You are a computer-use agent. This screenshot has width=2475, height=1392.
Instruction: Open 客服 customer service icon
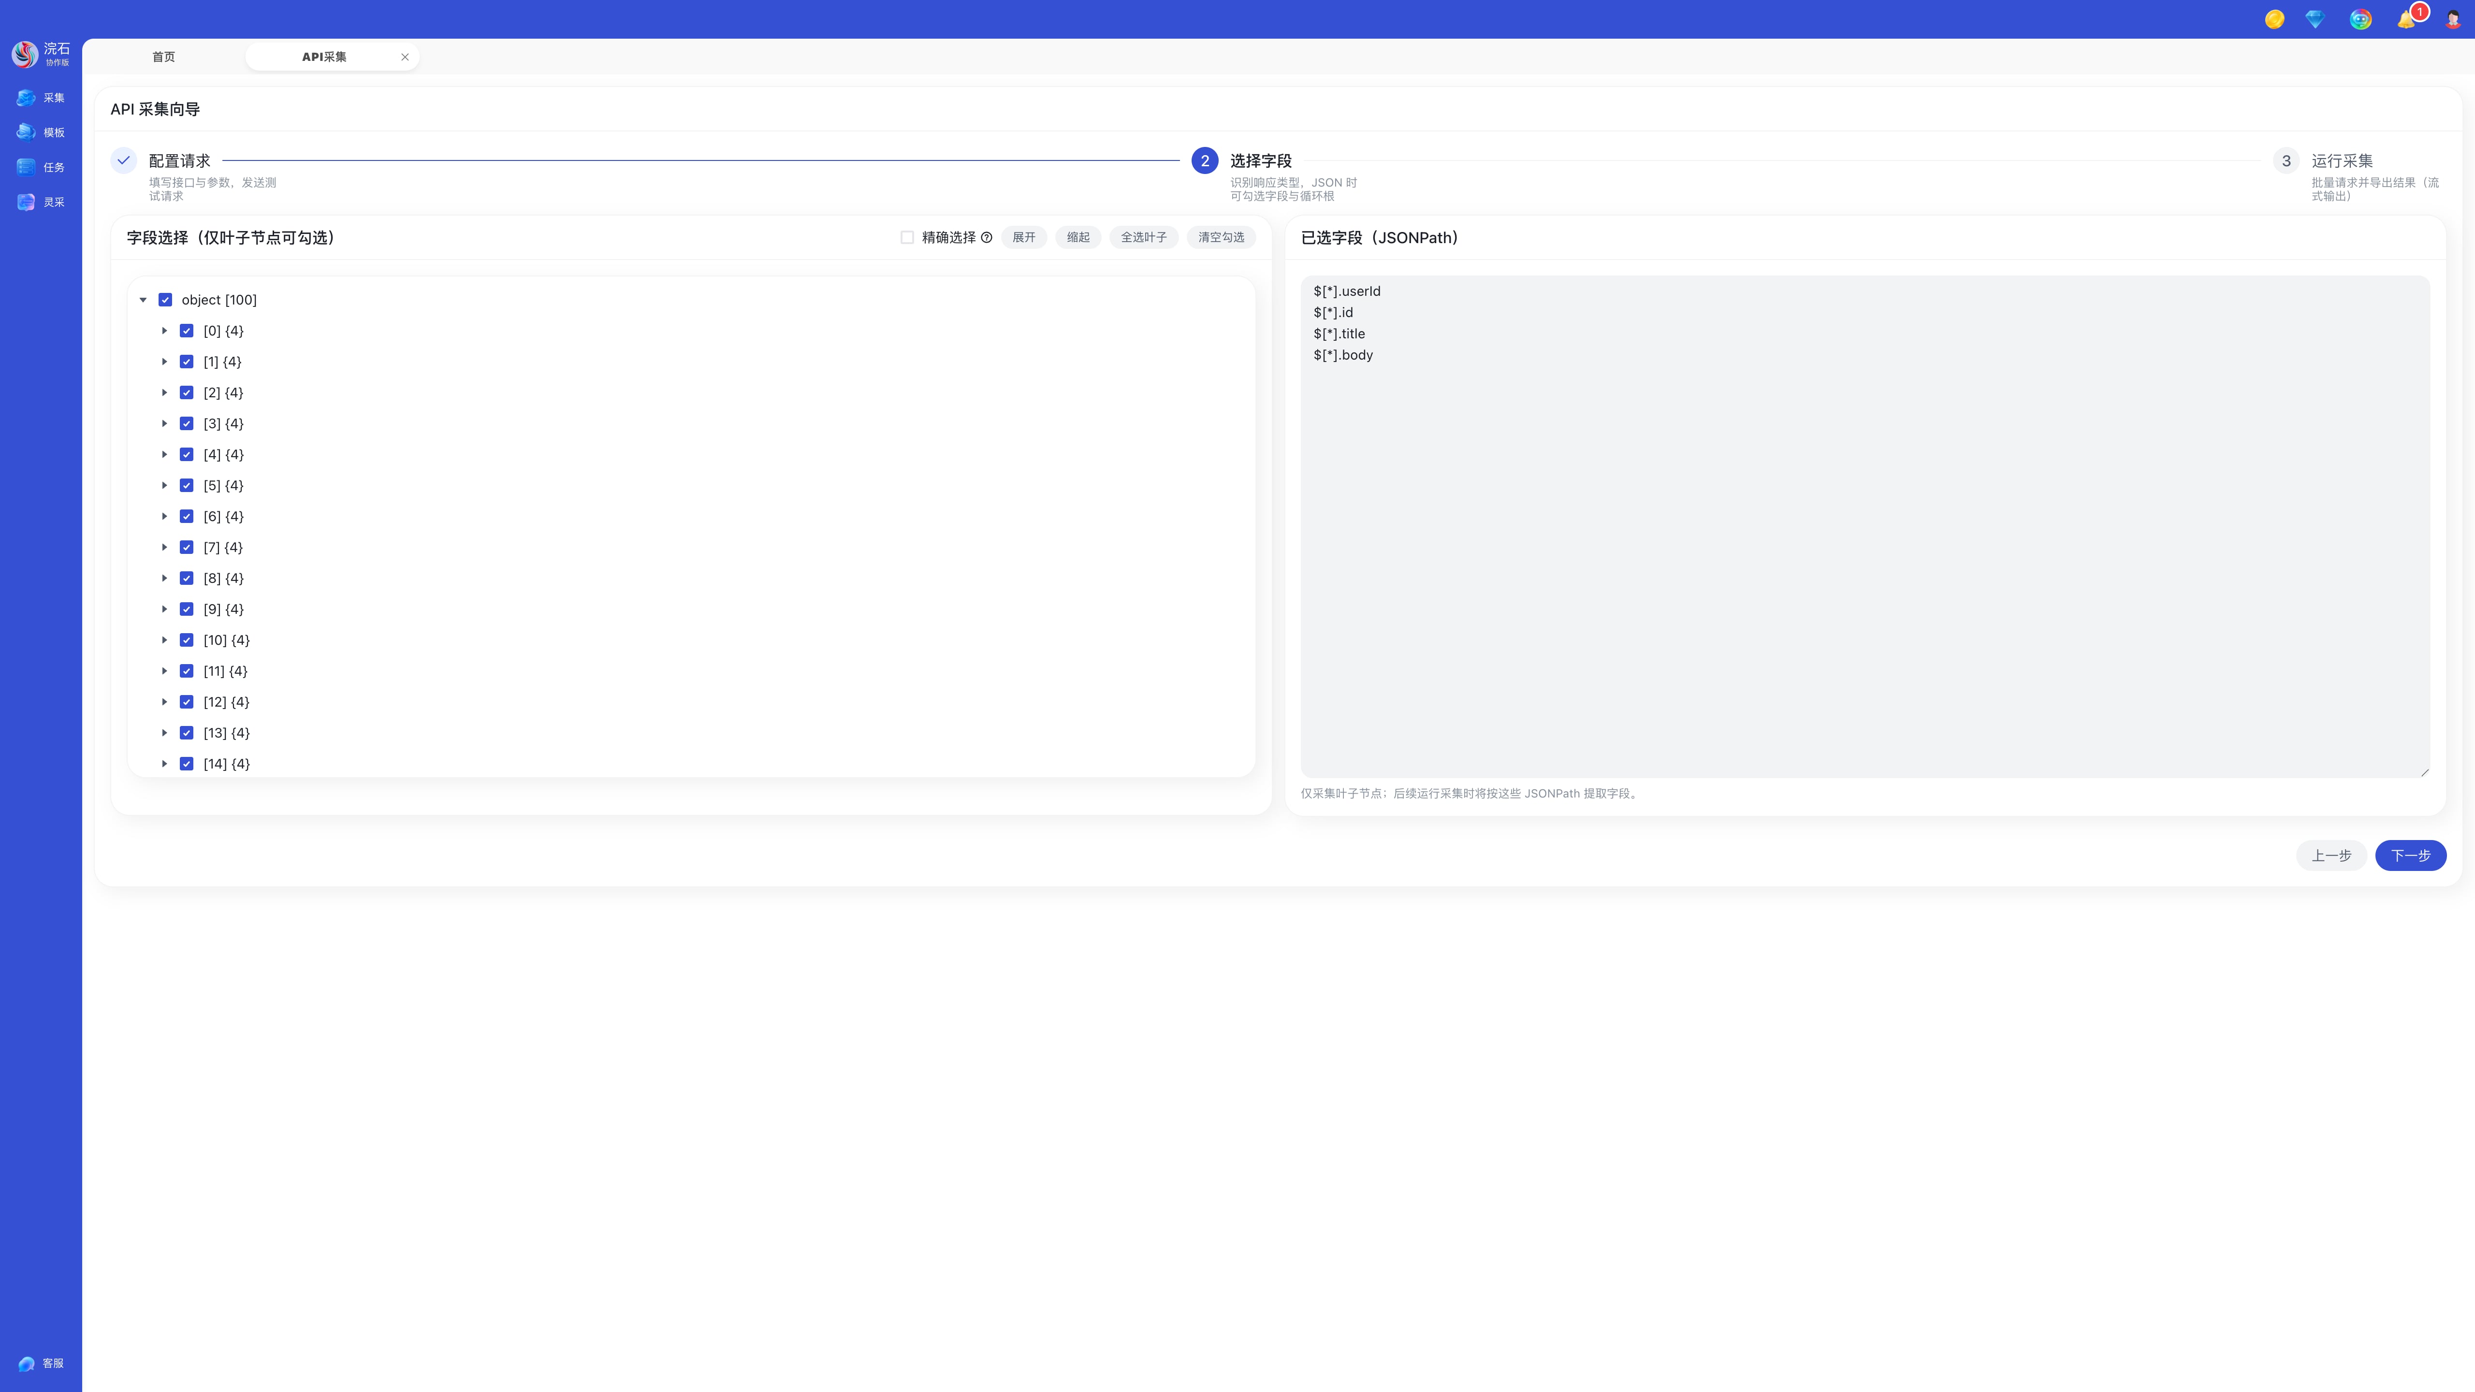27,1363
